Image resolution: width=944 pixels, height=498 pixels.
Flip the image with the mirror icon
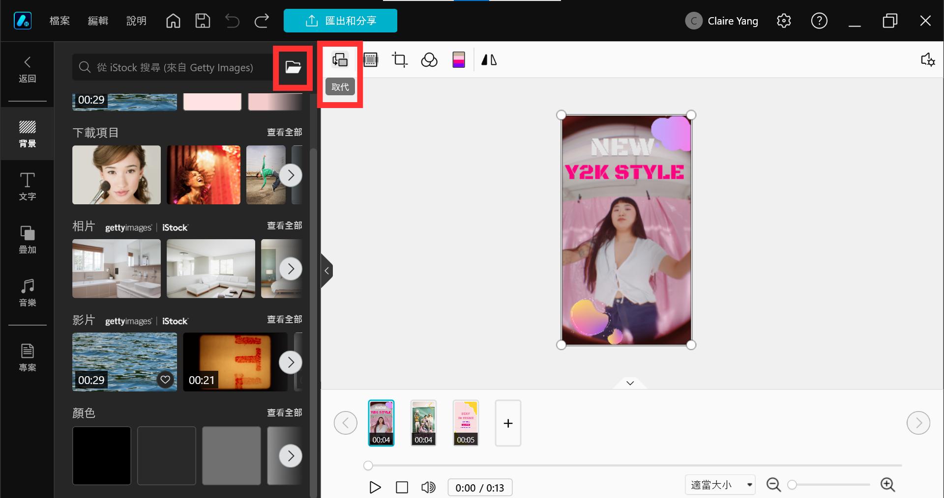(x=489, y=60)
